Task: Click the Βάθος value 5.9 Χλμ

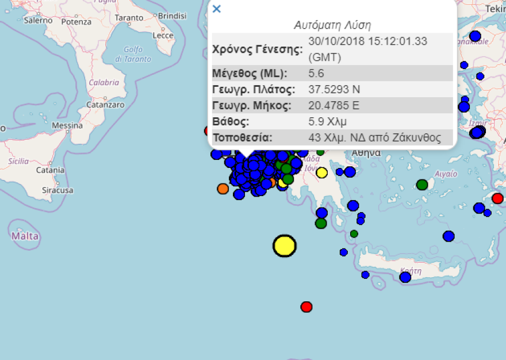Action: coord(327,121)
